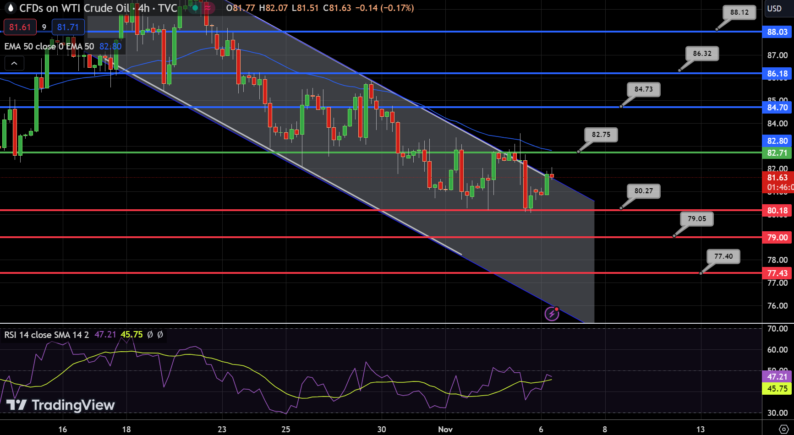
Task: Click the change value −0.14 (−0.17%)
Action: click(385, 8)
